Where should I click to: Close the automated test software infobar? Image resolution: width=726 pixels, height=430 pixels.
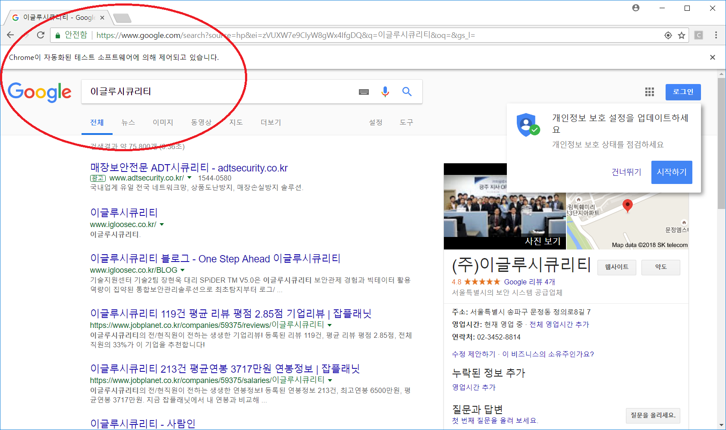pos(713,57)
